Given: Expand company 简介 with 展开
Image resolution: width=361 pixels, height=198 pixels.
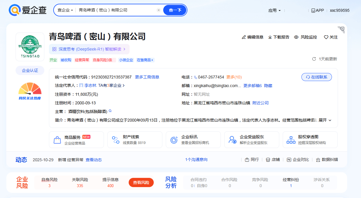Looking at the screenshot, I should 325,120.
